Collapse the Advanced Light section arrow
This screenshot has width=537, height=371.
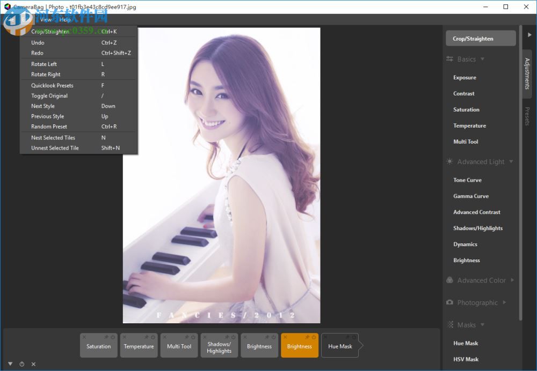pyautogui.click(x=511, y=161)
